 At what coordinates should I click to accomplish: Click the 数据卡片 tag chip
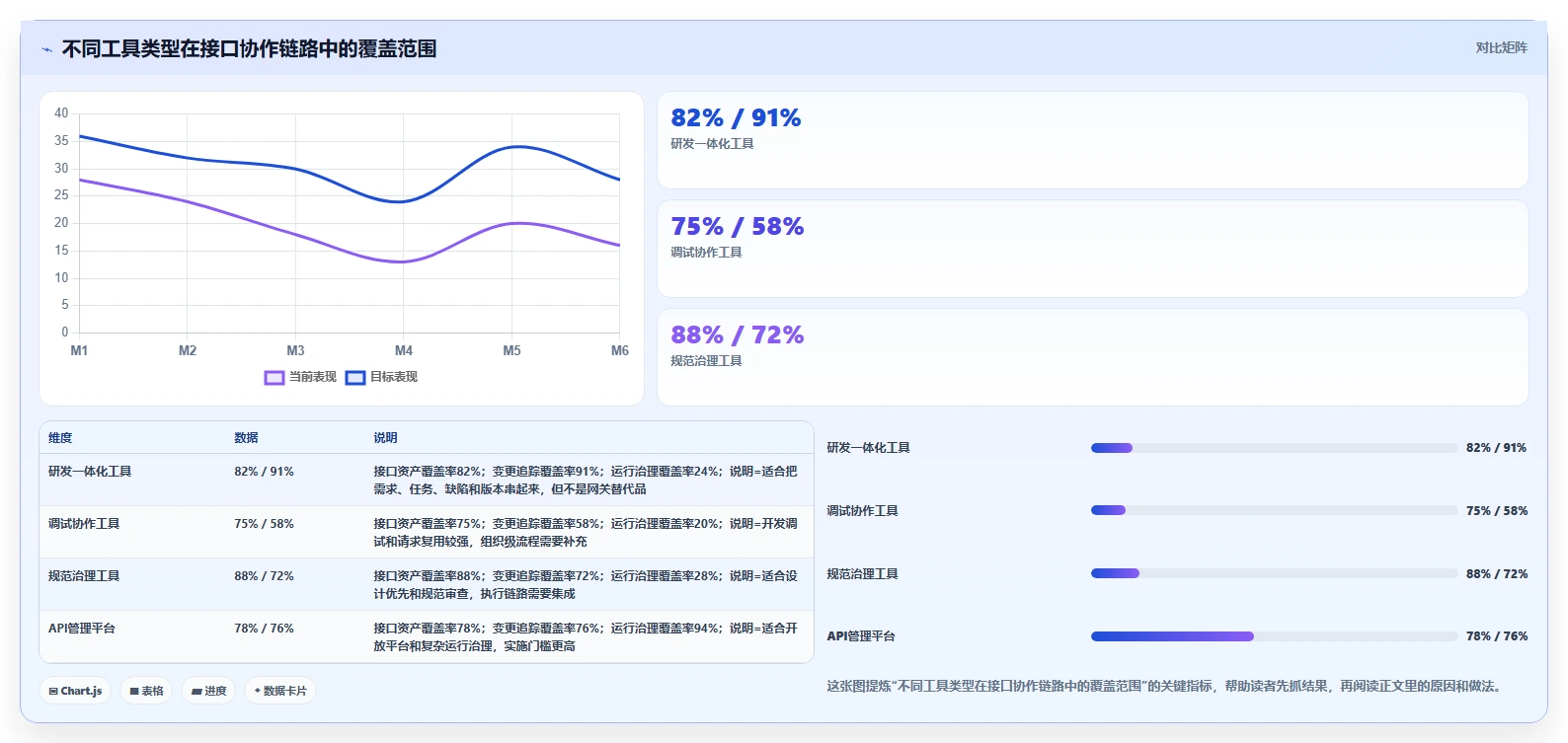(x=280, y=691)
